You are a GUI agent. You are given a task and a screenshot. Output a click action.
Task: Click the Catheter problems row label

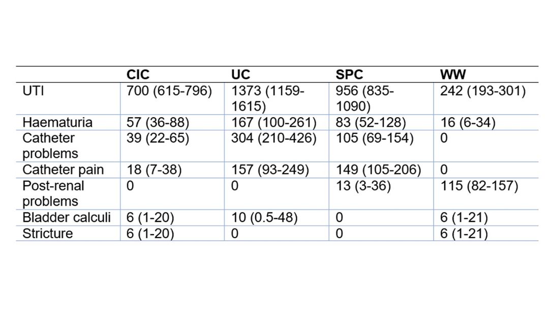pyautogui.click(x=50, y=146)
